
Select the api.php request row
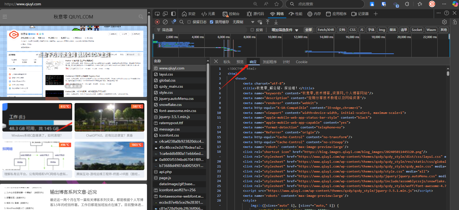(x=180, y=172)
